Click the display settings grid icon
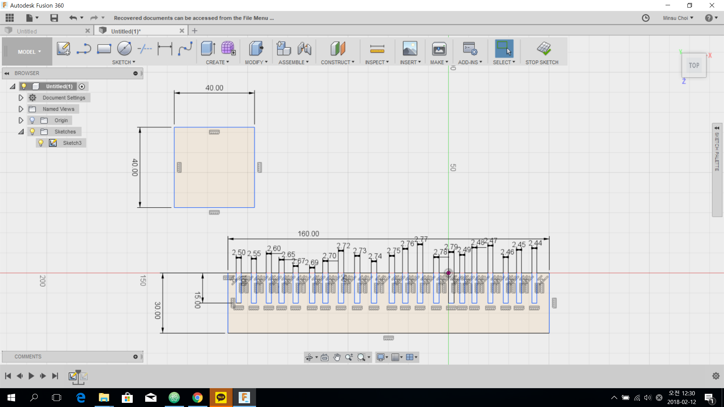The width and height of the screenshot is (724, 407). tap(395, 357)
